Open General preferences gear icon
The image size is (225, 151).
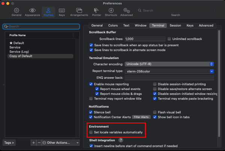coord(16,10)
